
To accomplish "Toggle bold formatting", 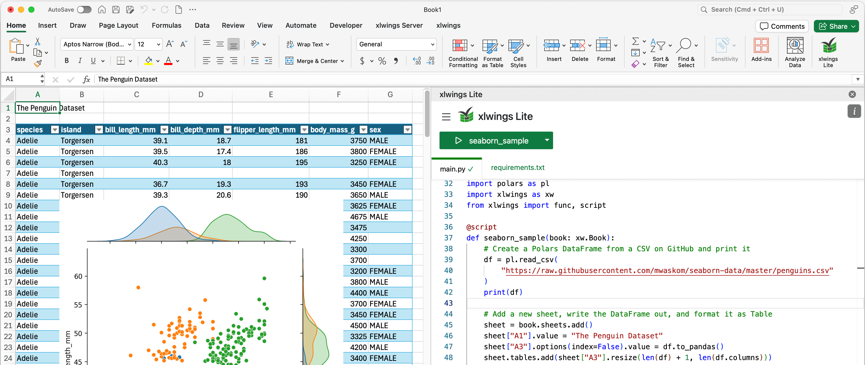I will pos(66,61).
